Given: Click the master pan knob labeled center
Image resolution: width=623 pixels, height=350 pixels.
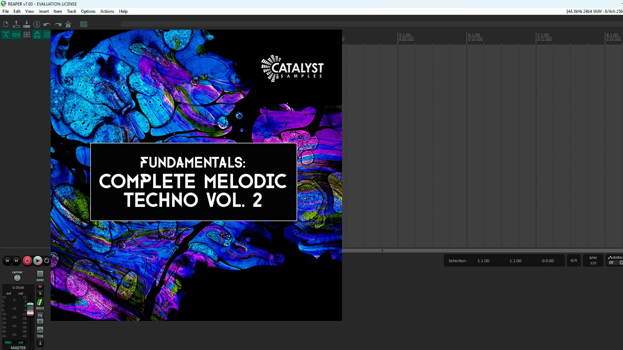Looking at the screenshot, I should 17,278.
